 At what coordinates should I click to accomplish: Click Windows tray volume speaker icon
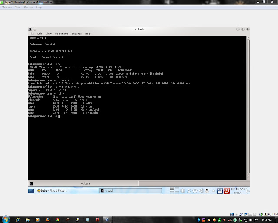pyautogui.click(x=251, y=220)
